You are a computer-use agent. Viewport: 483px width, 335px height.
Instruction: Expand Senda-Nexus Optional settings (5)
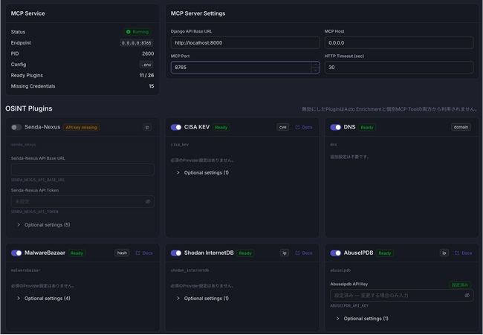[43, 225]
